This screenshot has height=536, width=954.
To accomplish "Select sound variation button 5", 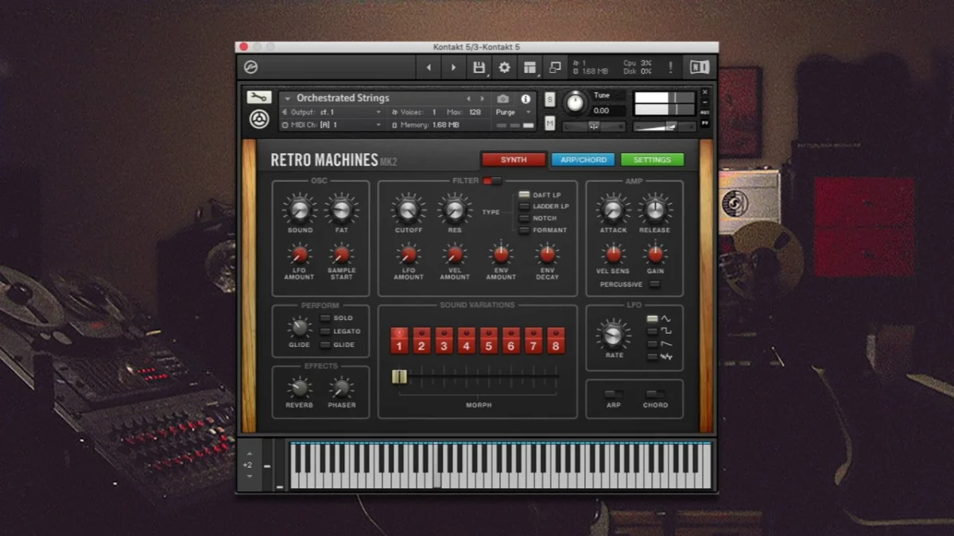I will 488,341.
